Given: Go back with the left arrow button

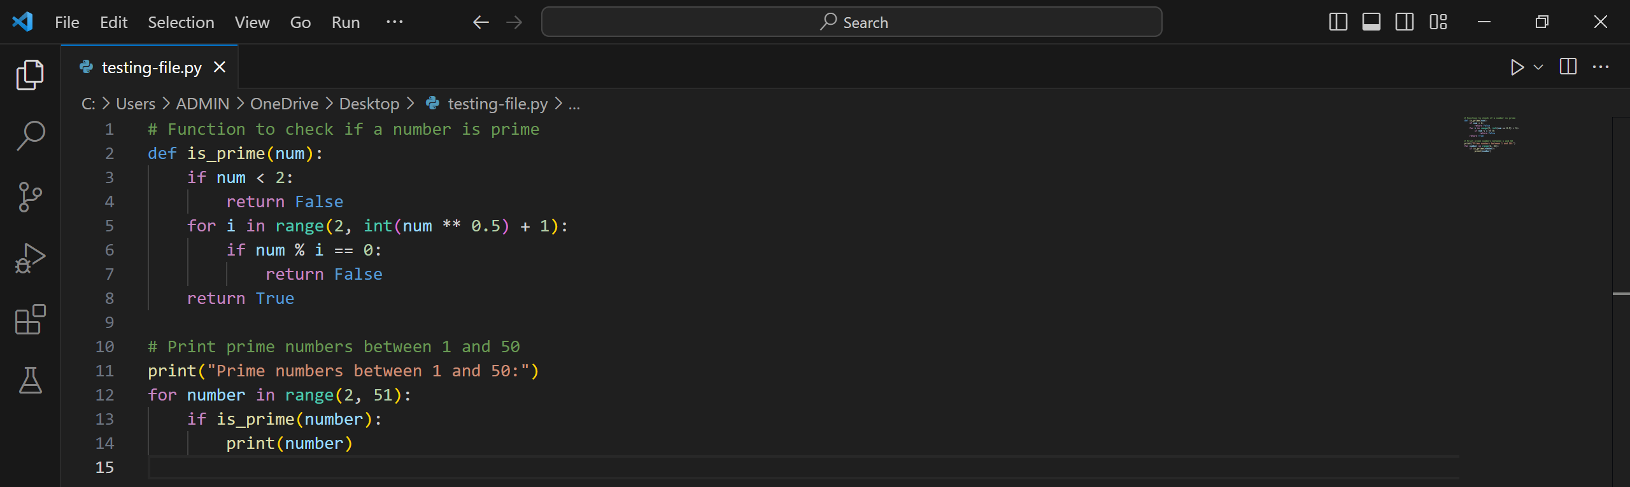Looking at the screenshot, I should click(481, 22).
